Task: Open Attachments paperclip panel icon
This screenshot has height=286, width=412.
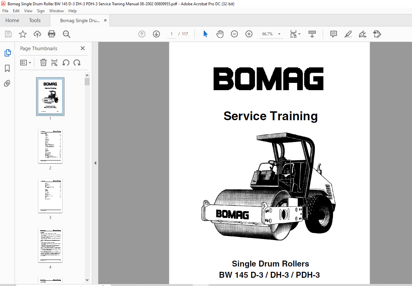Action: point(7,84)
